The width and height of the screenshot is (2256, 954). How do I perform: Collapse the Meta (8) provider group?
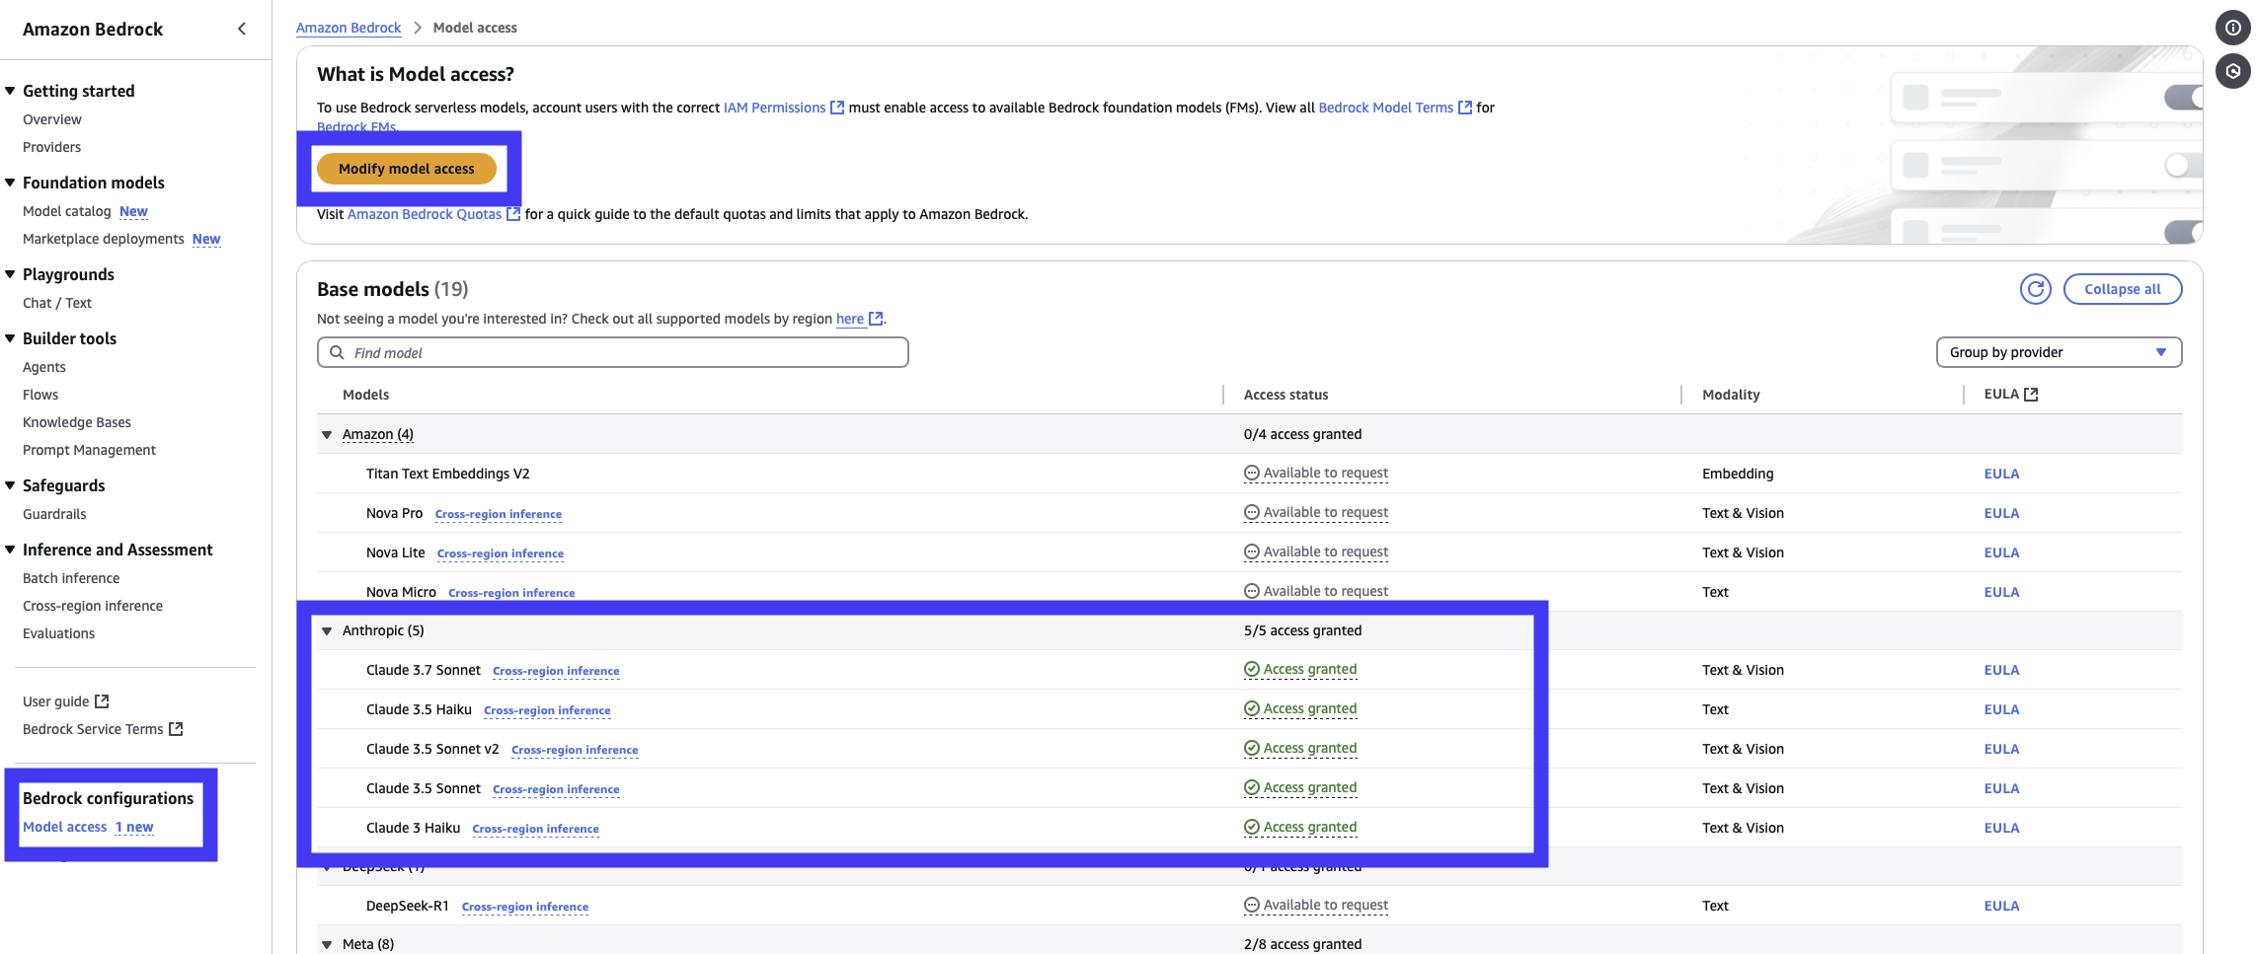[x=327, y=945]
